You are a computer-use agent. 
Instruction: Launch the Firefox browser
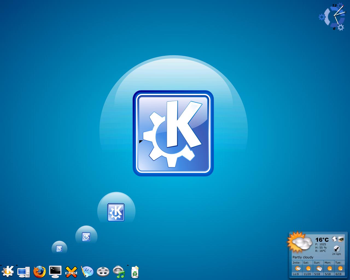(39, 272)
